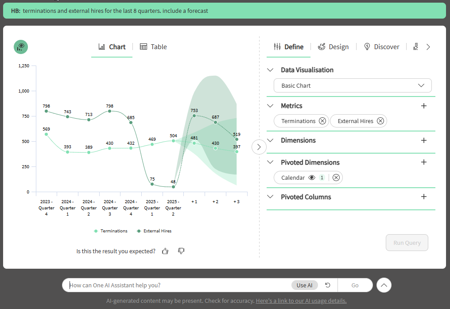Click the Run Query button
This screenshot has height=309, width=450.
[x=407, y=243]
